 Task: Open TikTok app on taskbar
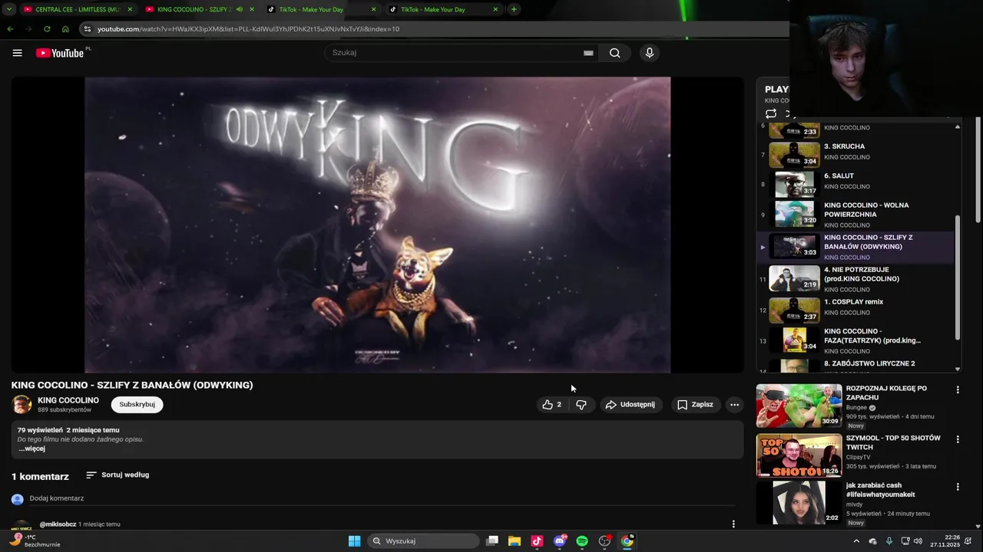click(x=537, y=541)
